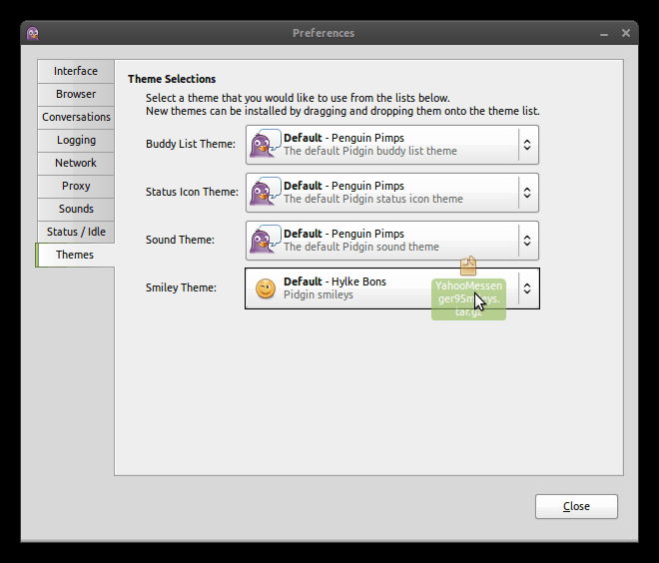Open the Buddy List Theme dropdown arrows

(x=527, y=145)
